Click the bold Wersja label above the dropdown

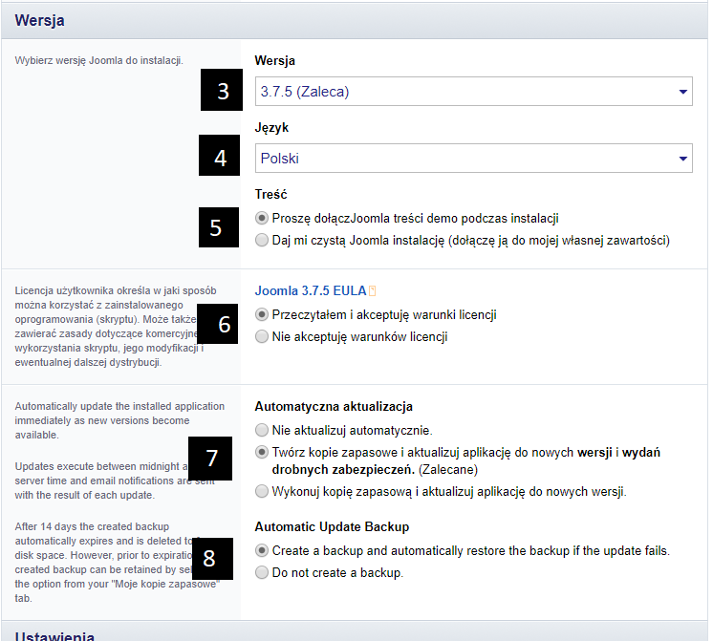tap(274, 61)
